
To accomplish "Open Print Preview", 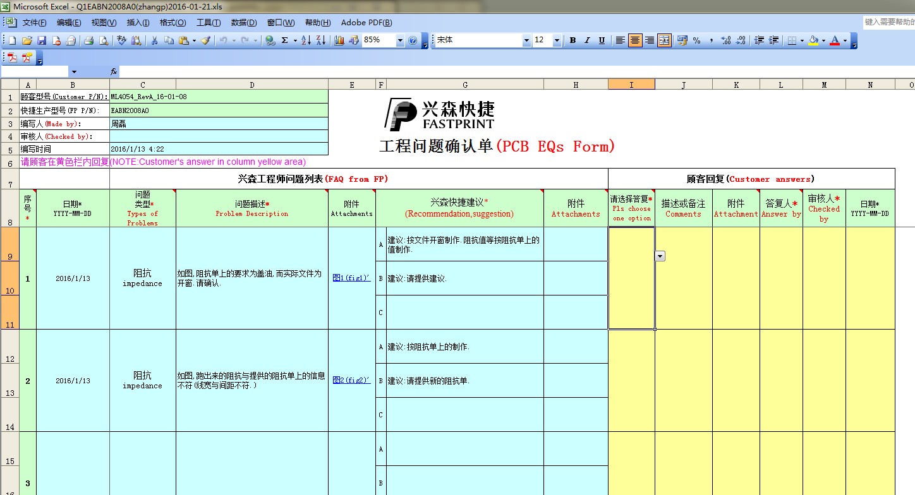I will 103,40.
